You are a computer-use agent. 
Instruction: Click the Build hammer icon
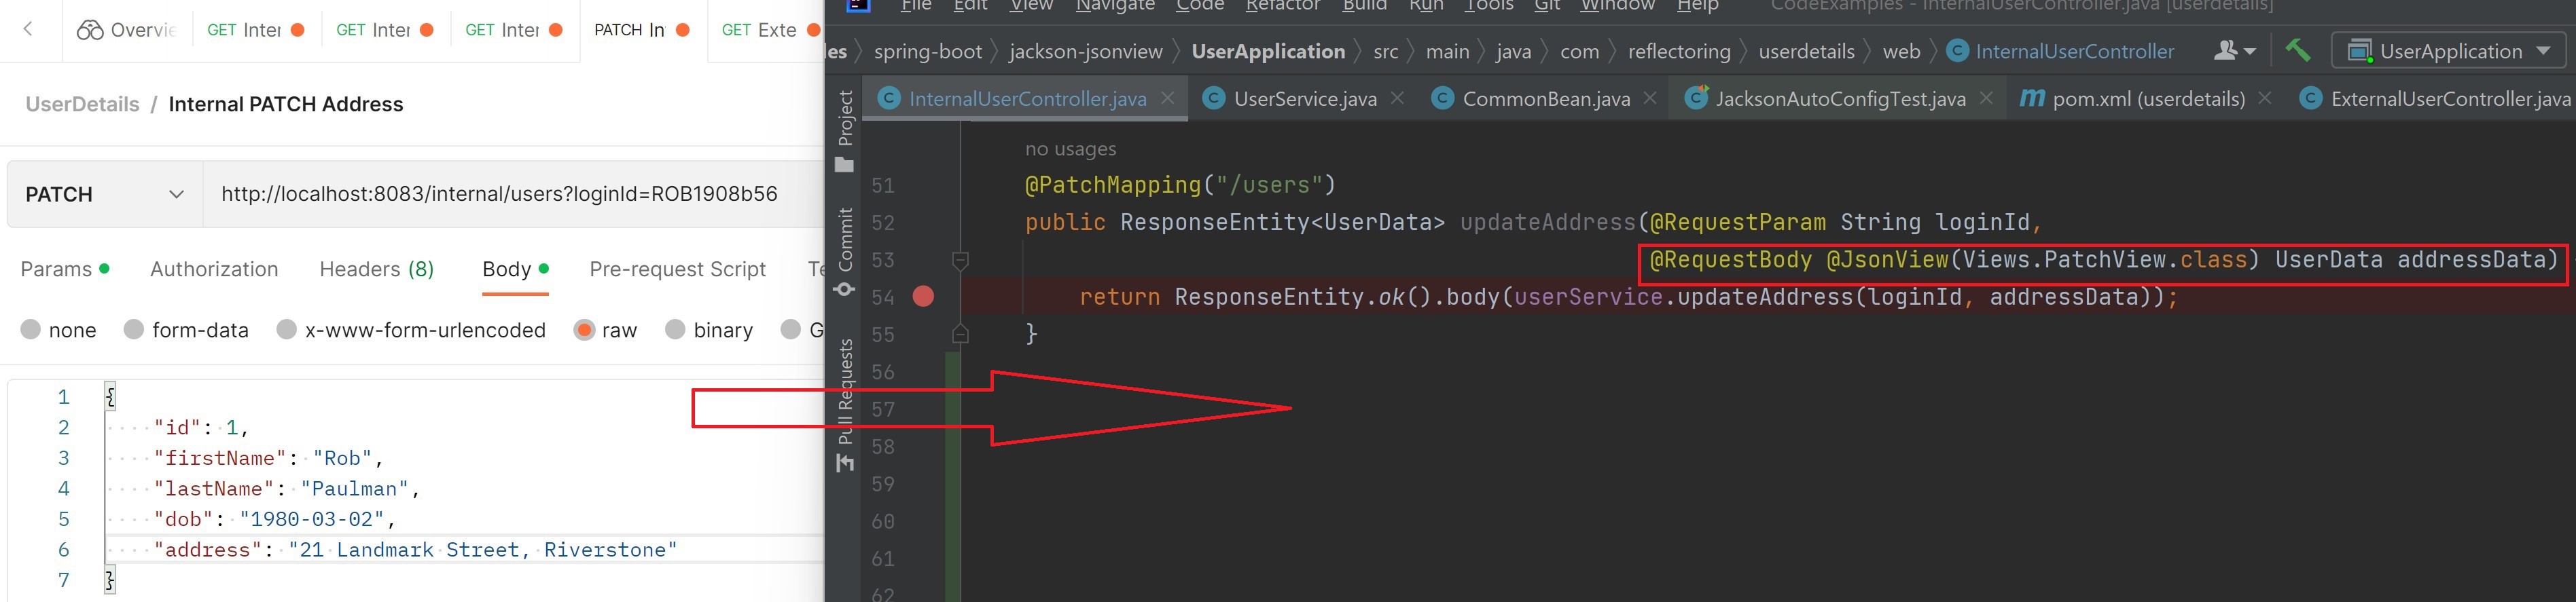coord(2298,50)
